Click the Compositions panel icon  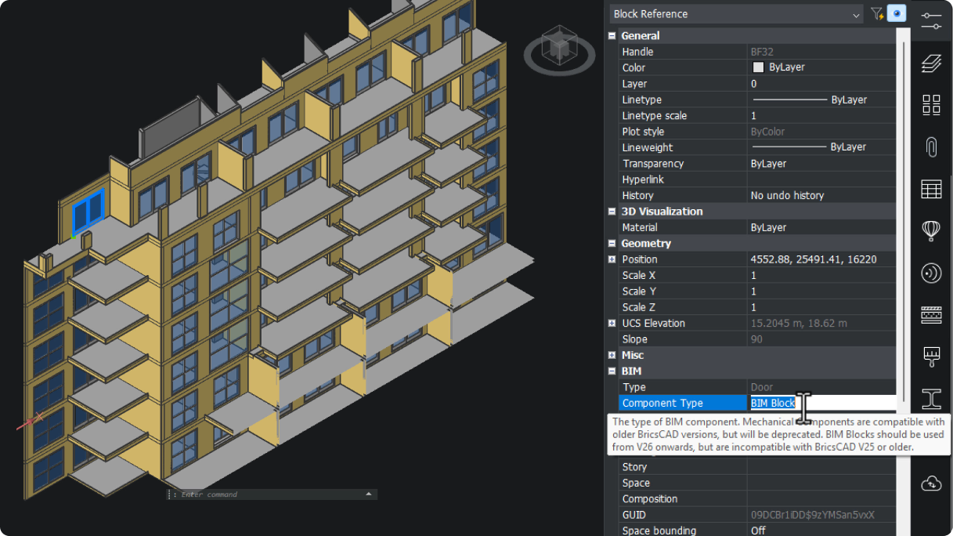pos(930,316)
